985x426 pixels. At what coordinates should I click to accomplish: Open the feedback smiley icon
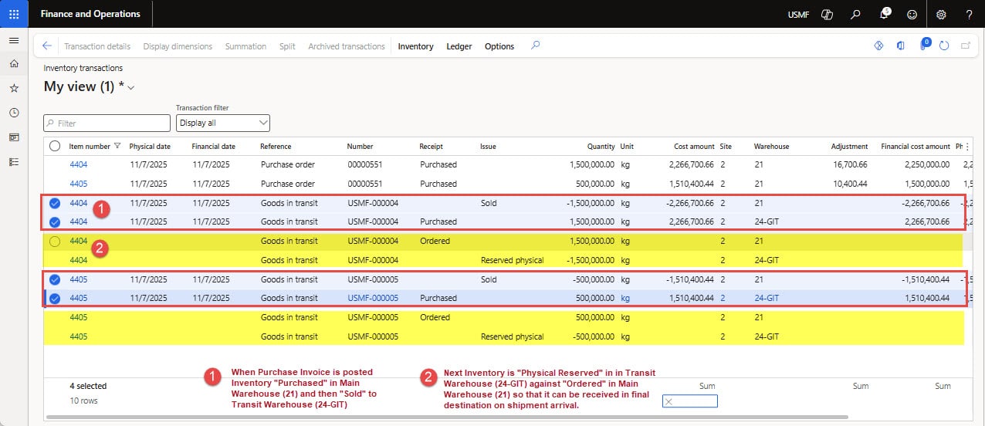[x=912, y=14]
